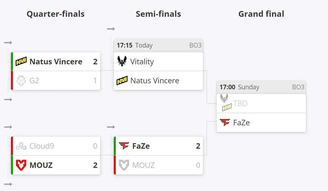The width and height of the screenshot is (328, 191).
Task: Open the 17:15 Today match header
Action: click(158, 45)
